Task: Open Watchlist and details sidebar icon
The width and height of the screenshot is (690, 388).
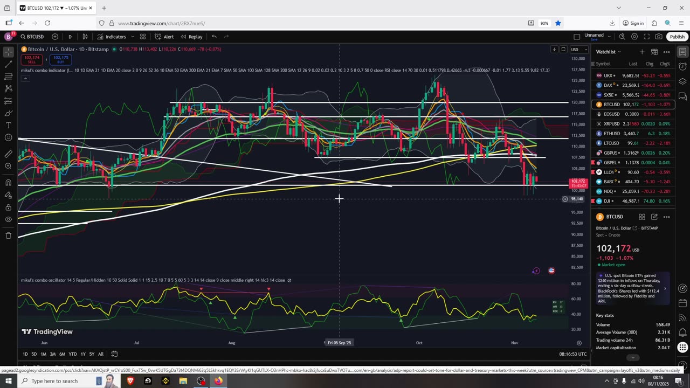Action: (x=682, y=52)
